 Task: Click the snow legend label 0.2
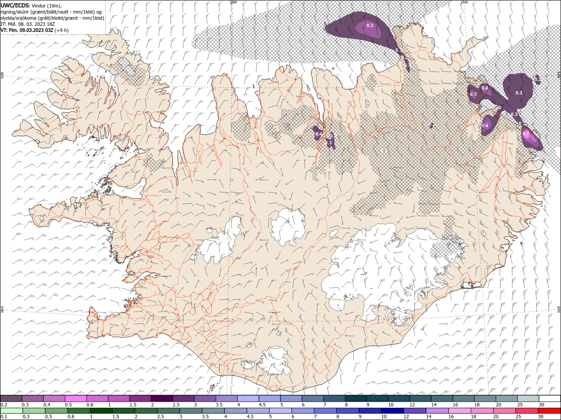click(3, 405)
